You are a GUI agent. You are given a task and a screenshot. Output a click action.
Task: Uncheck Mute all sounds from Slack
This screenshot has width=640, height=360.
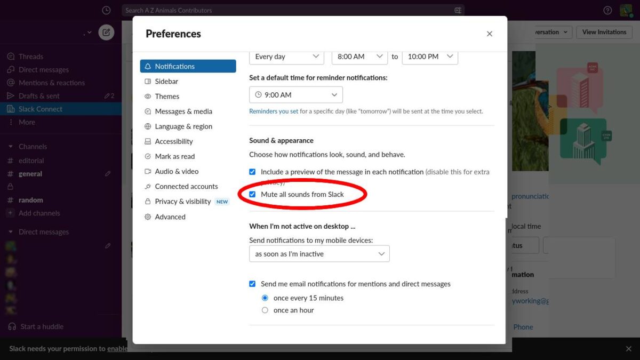[x=253, y=194]
